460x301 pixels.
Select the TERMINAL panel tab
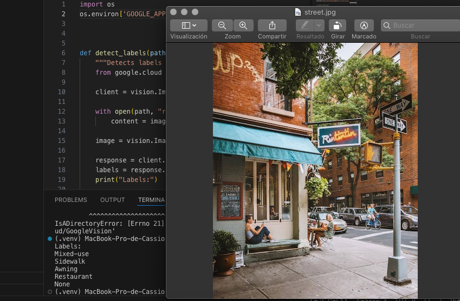[151, 200]
